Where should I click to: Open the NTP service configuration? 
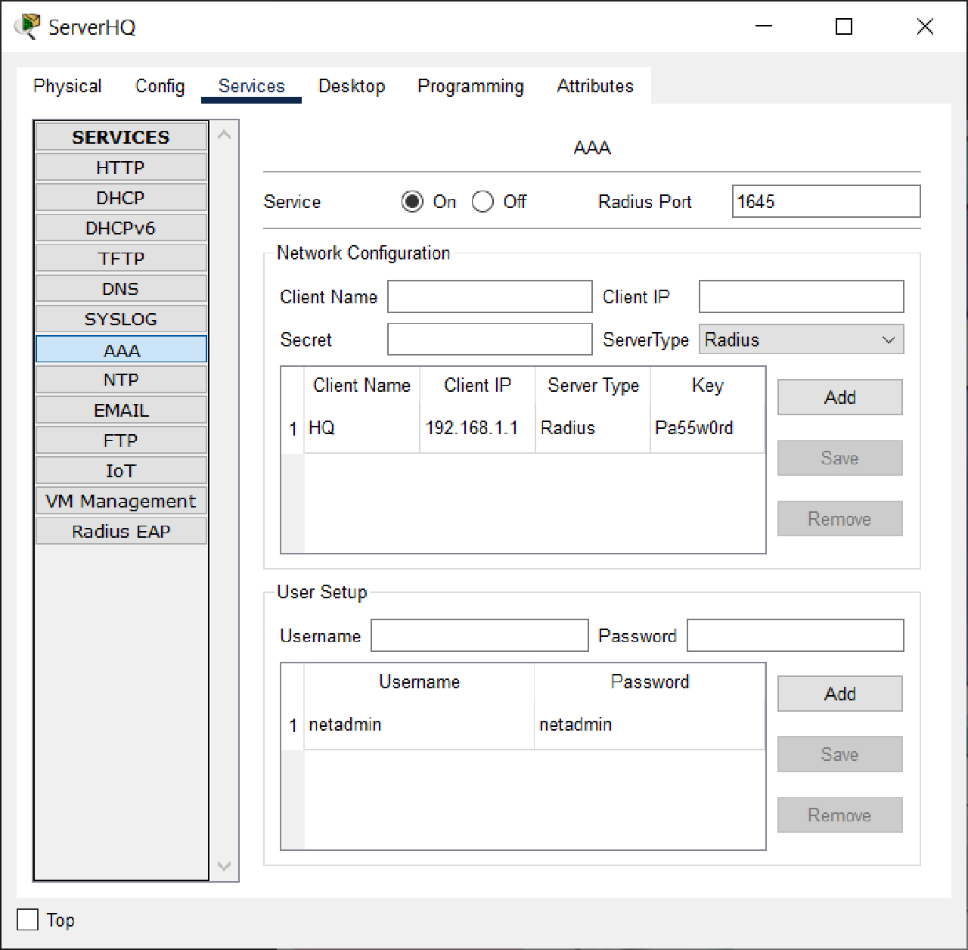pyautogui.click(x=120, y=379)
